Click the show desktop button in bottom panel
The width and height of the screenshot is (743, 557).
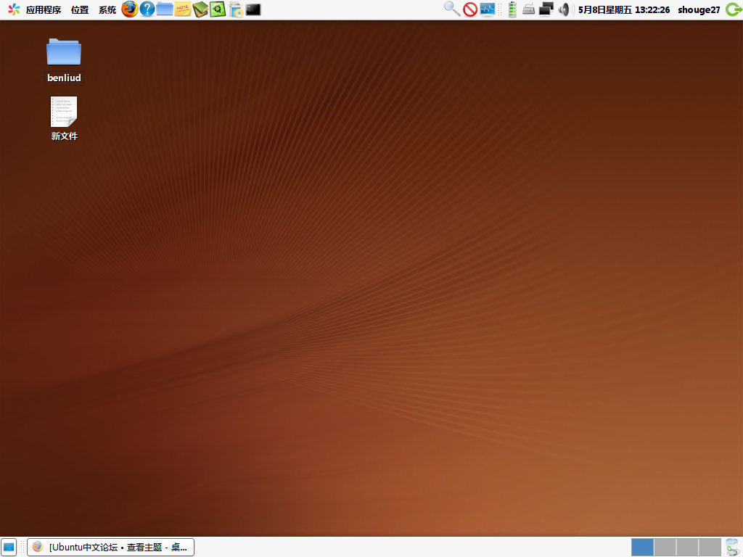pyautogui.click(x=9, y=547)
